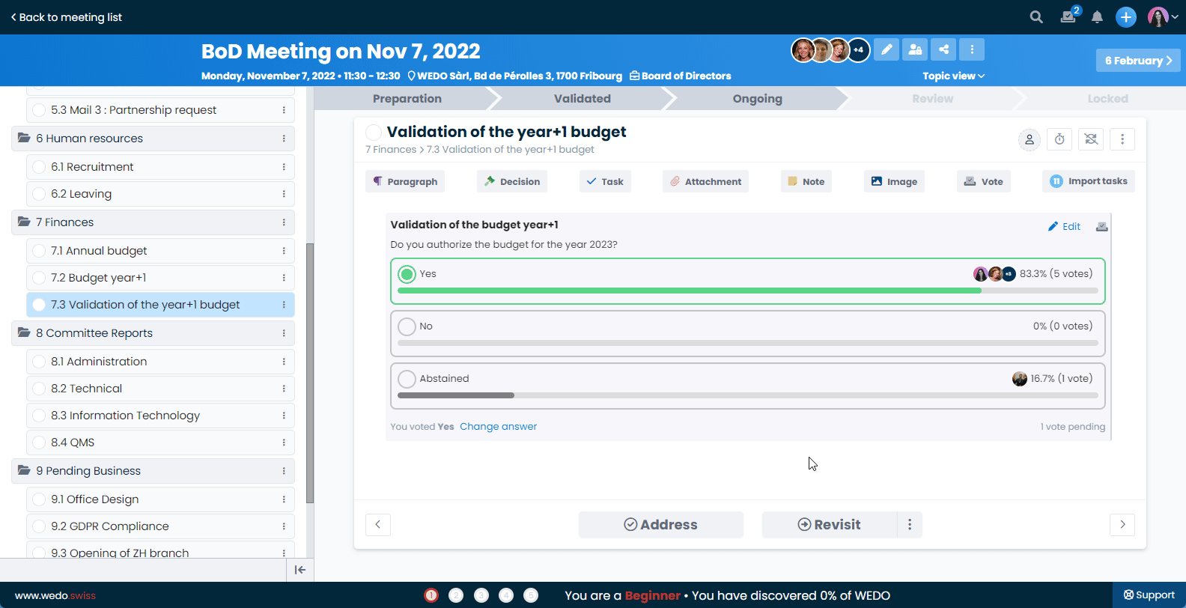The image size is (1186, 608).
Task: Add an Image block
Action: point(894,181)
